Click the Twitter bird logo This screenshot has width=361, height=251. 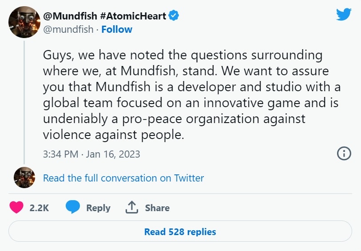coord(344,15)
